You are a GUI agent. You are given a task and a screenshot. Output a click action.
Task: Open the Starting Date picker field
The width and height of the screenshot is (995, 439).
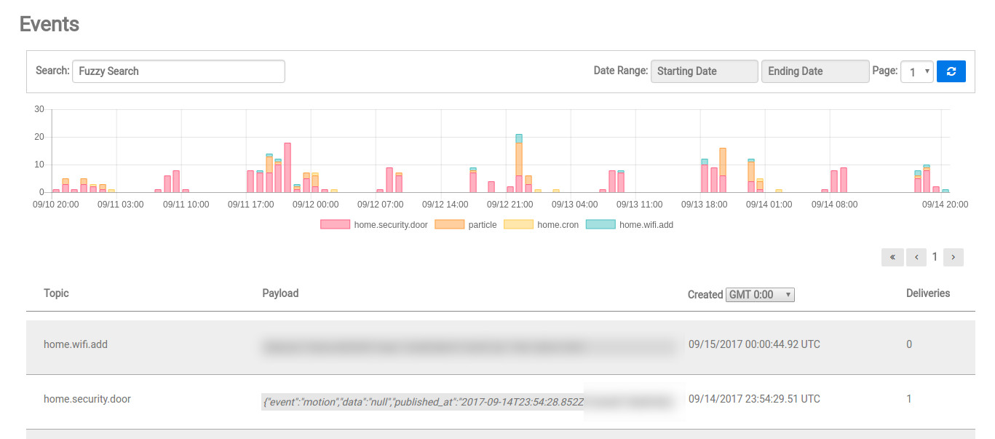(704, 71)
